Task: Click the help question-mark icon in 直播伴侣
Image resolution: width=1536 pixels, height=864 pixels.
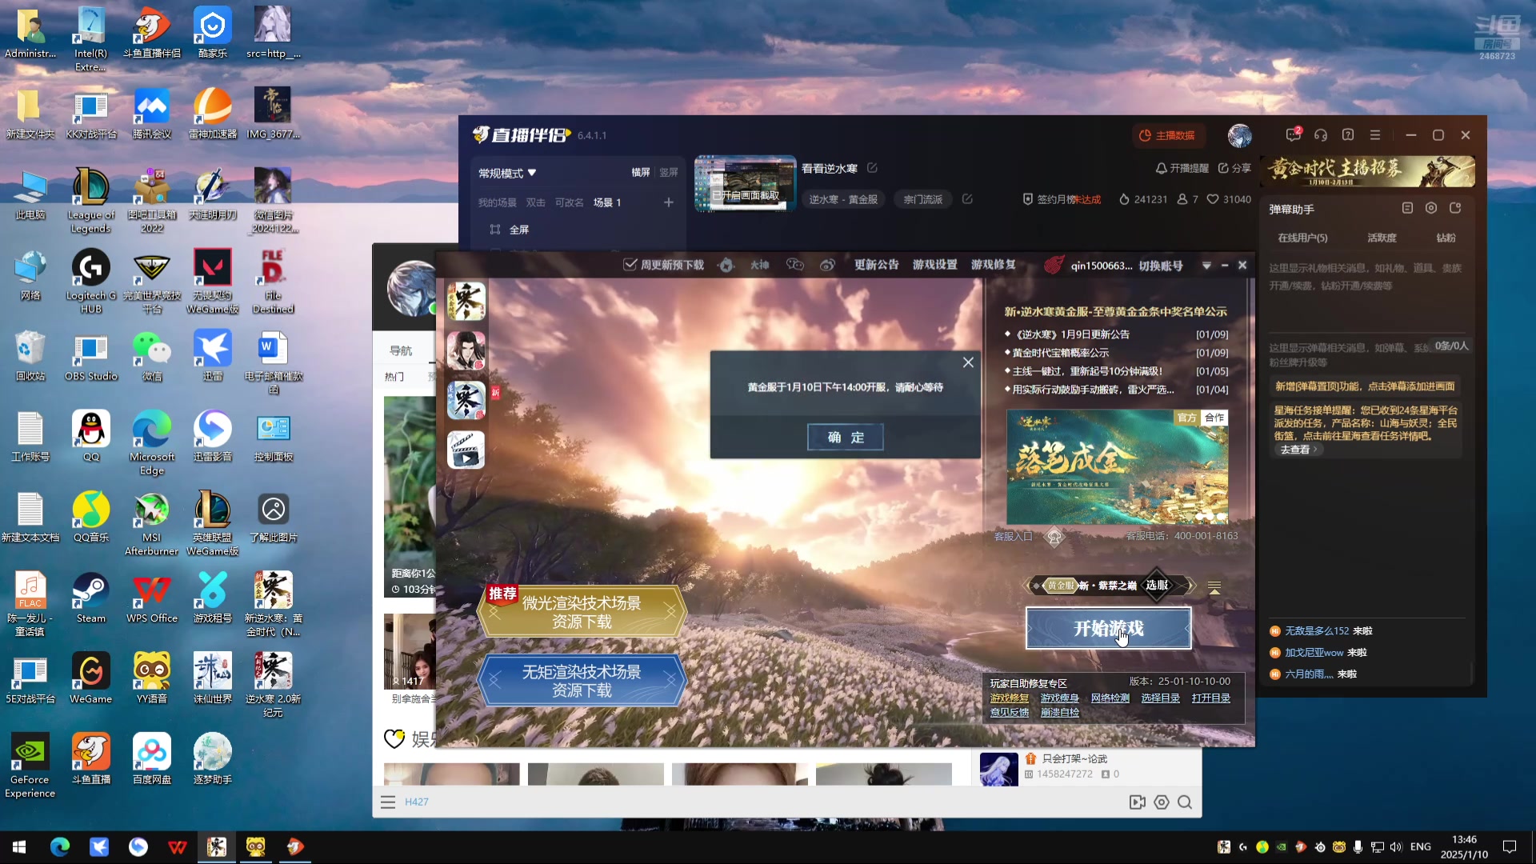Action: pyautogui.click(x=1348, y=135)
